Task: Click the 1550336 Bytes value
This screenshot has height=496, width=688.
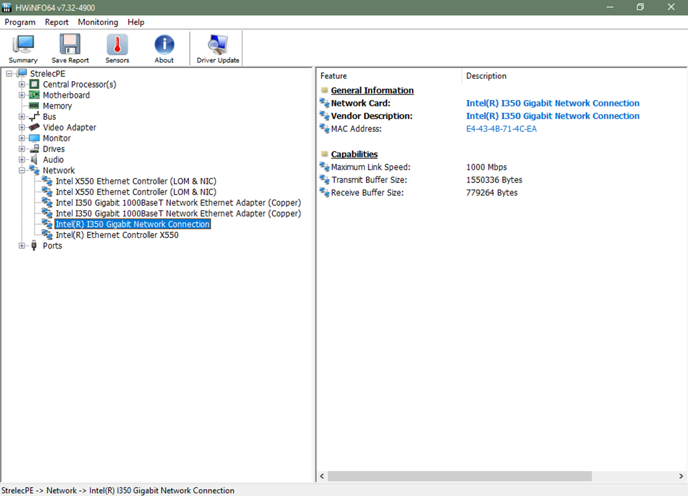Action: (494, 180)
